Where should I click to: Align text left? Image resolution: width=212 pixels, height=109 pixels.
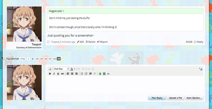coord(68,74)
